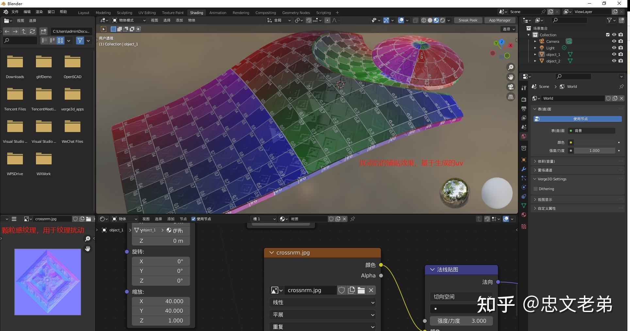This screenshot has width=630, height=331.
Task: Uncheck the 使用节点 checkbox in node editor
Action: 193,219
